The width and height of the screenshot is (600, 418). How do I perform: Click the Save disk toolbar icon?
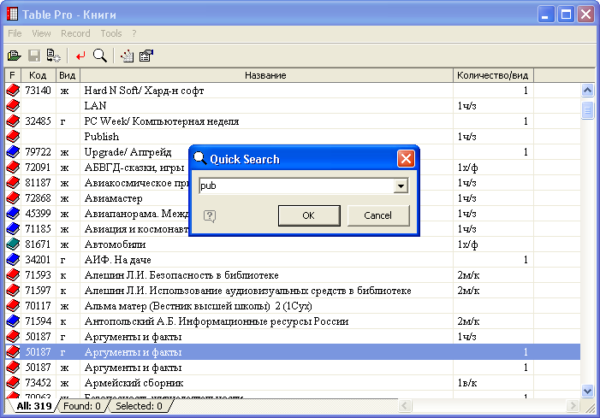[34, 56]
